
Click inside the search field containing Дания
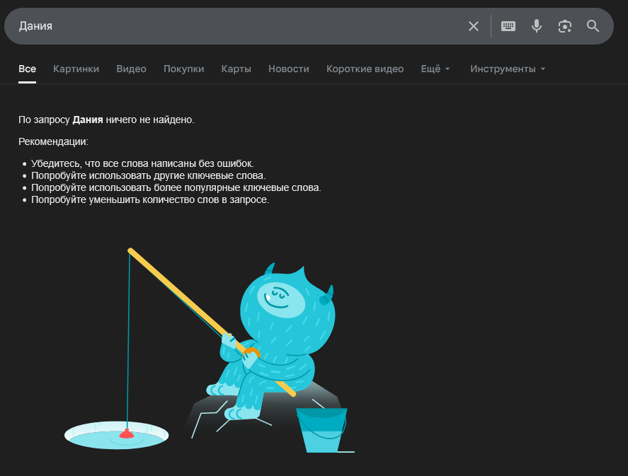click(x=234, y=26)
